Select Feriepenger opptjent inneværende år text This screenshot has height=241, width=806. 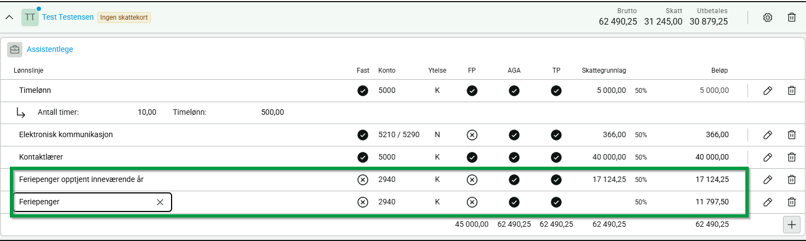tap(81, 179)
